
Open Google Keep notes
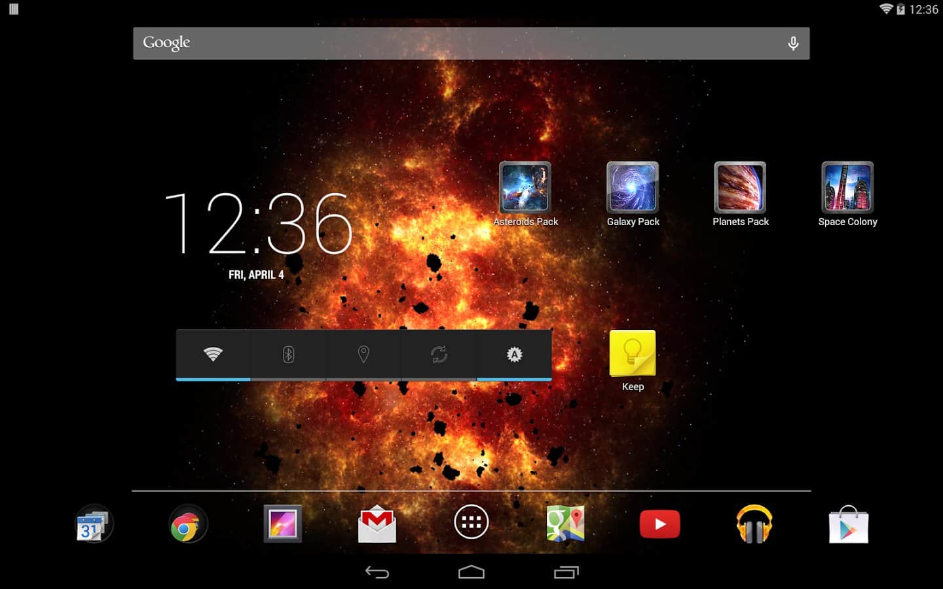click(x=633, y=354)
